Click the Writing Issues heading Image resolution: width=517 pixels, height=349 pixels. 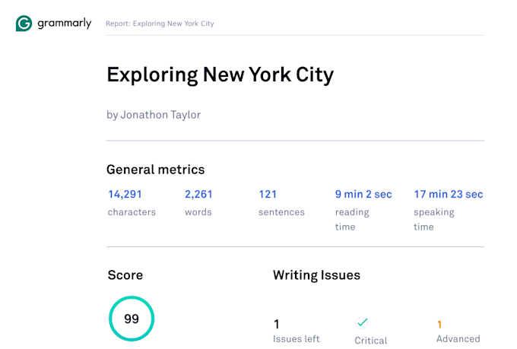(316, 275)
